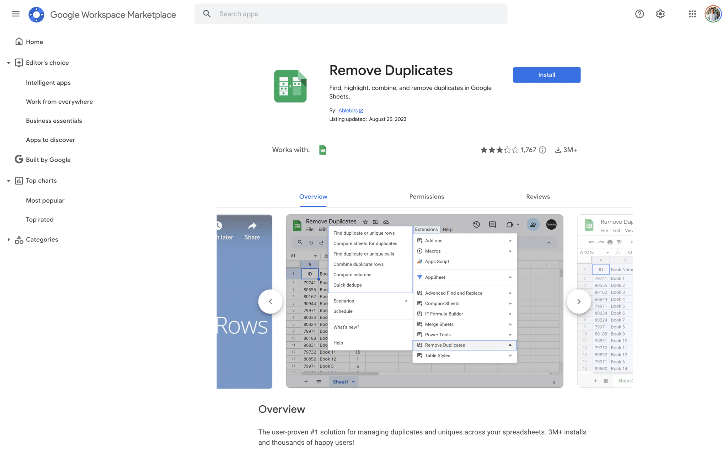Collapse the Top charts section
The height and width of the screenshot is (455, 728).
(x=9, y=181)
